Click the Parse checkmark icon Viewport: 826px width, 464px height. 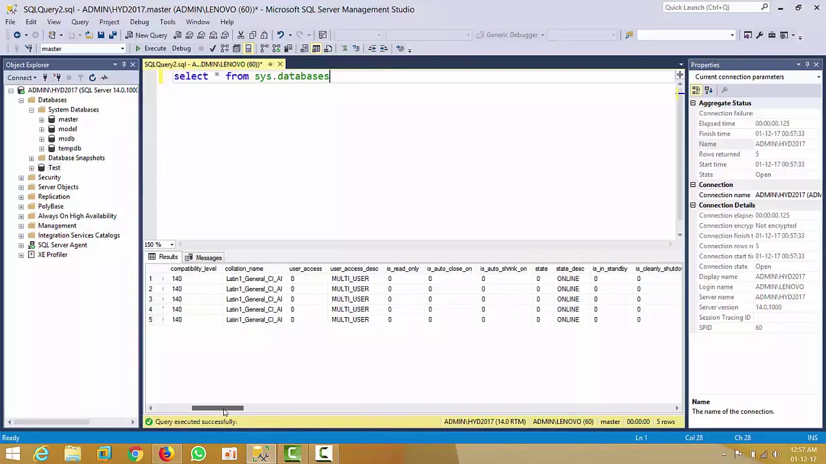pos(212,48)
